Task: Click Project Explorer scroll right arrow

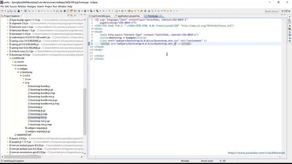Action: pos(82,157)
